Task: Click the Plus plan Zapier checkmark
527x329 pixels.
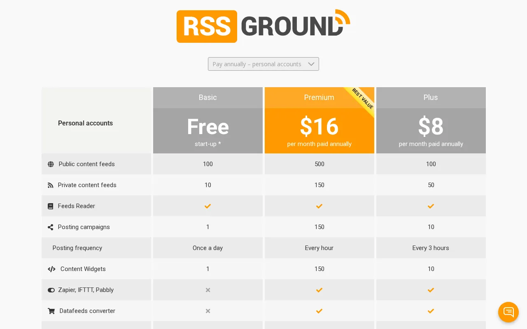Action: 431,290
